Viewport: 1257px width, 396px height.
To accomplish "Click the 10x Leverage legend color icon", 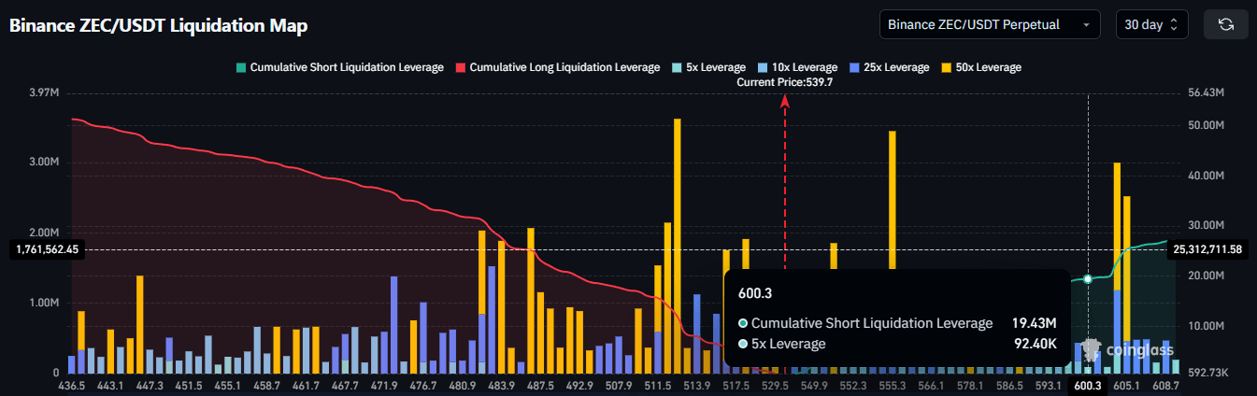I will tap(763, 67).
